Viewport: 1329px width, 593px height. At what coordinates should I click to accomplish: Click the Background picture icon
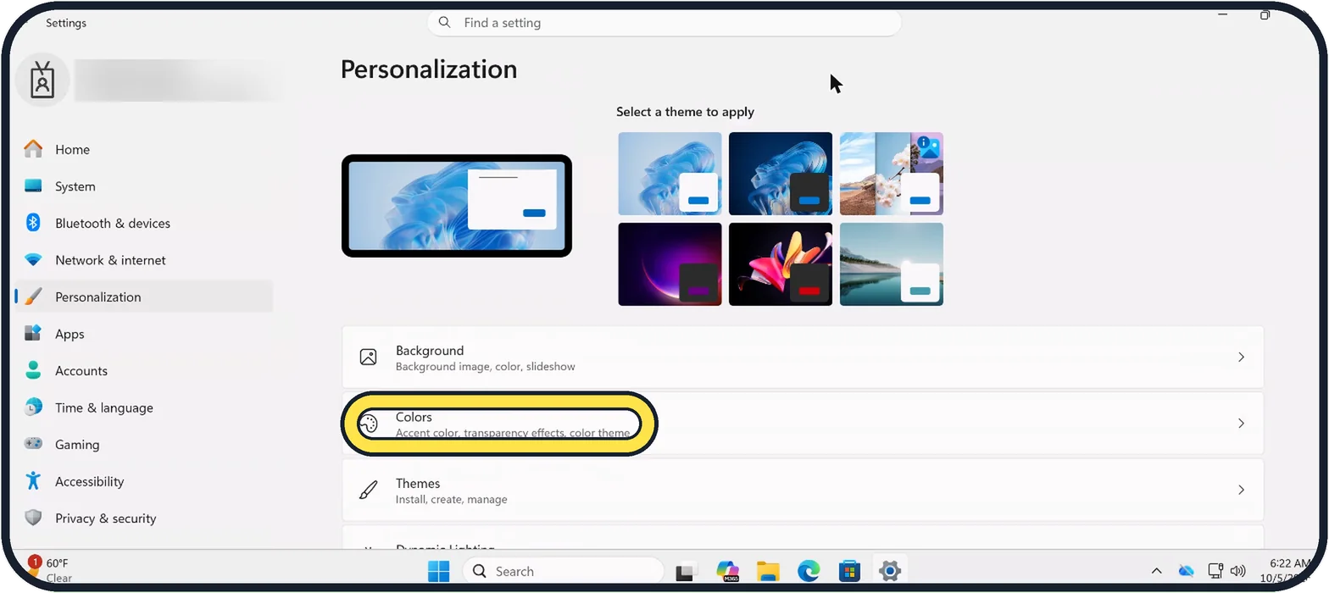[x=368, y=357]
